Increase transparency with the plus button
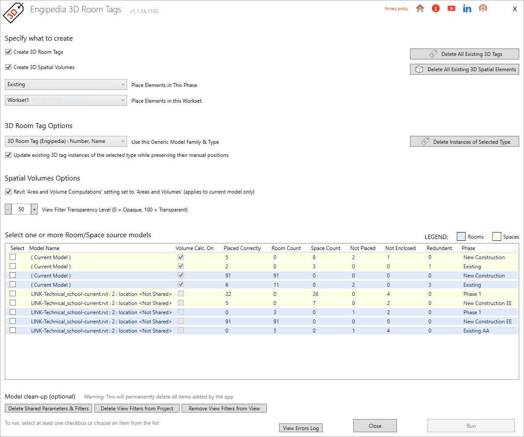 point(34,209)
